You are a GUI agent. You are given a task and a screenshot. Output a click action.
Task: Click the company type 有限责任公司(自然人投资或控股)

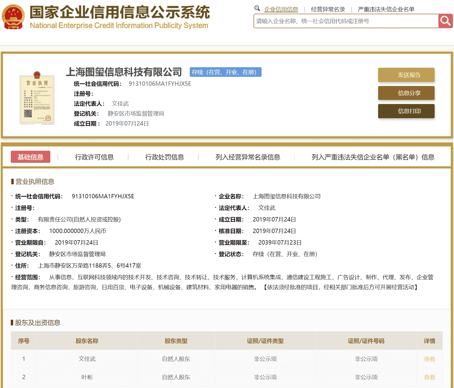coord(79,220)
